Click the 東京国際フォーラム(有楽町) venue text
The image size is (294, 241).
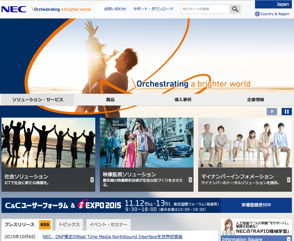(x=196, y=204)
